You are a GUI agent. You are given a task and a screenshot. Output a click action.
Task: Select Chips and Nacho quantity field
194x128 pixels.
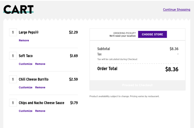click(x=13, y=103)
